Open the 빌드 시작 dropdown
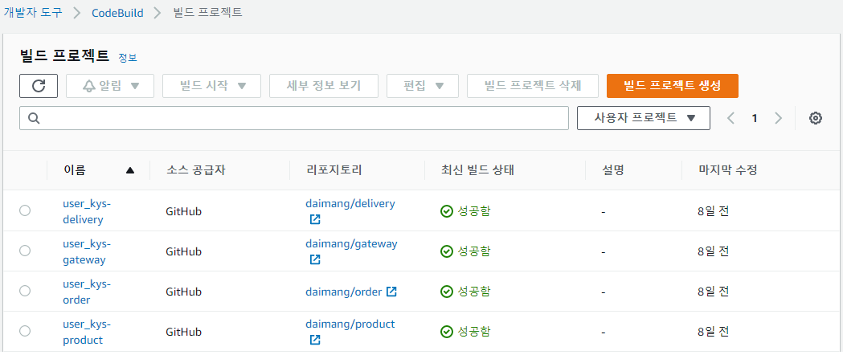Image resolution: width=843 pixels, height=355 pixels. coord(212,86)
